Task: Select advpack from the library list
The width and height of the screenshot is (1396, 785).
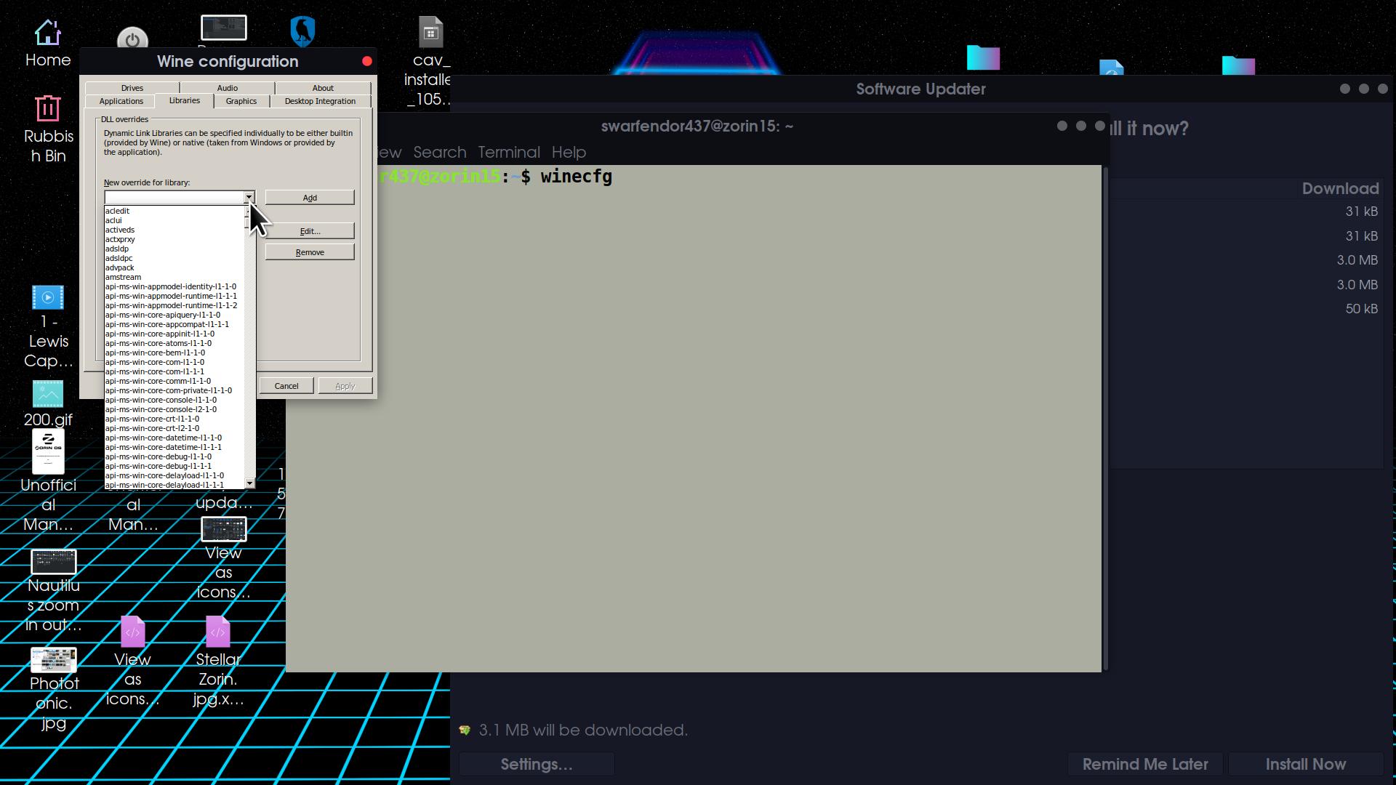Action: 120,268
